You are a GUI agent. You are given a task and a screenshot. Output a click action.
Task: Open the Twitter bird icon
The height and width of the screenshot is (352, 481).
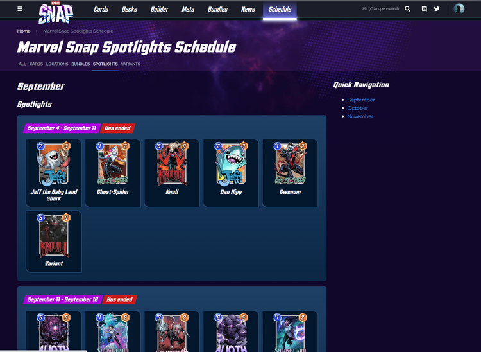point(437,9)
